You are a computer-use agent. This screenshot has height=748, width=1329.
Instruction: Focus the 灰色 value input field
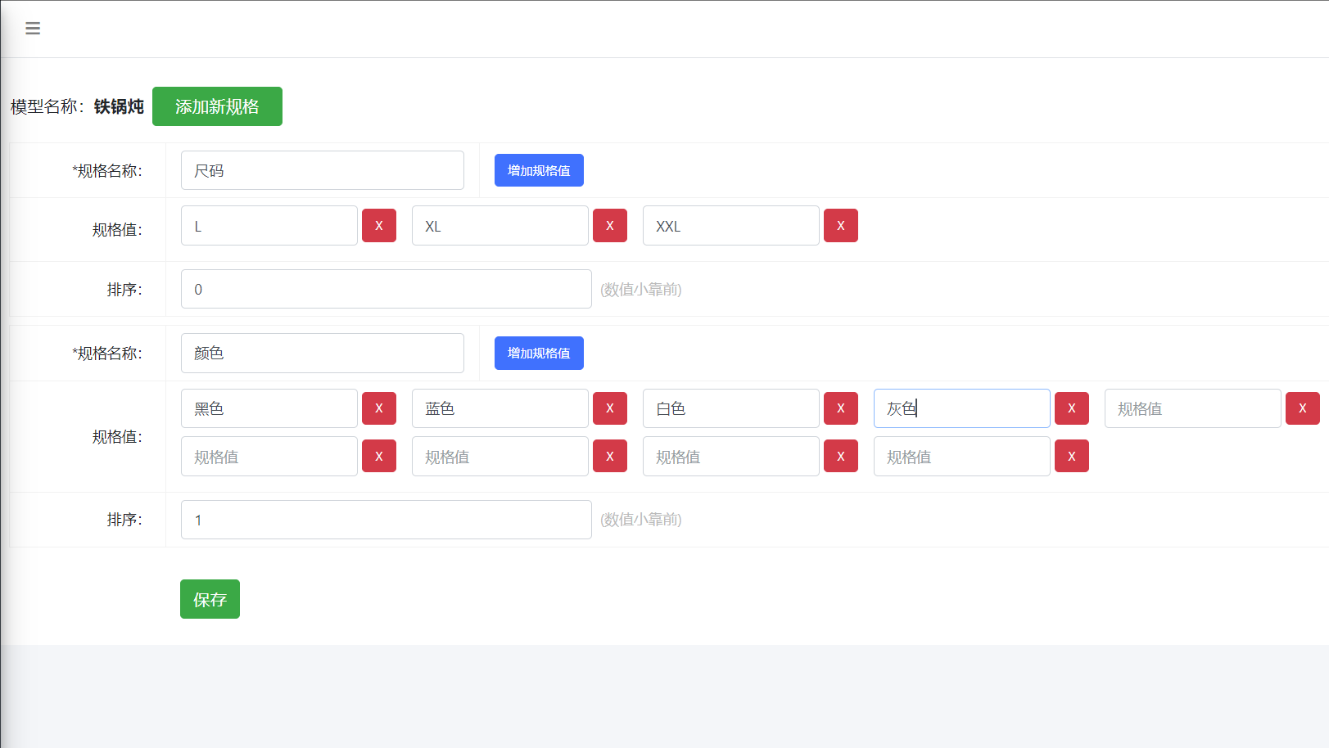point(961,408)
